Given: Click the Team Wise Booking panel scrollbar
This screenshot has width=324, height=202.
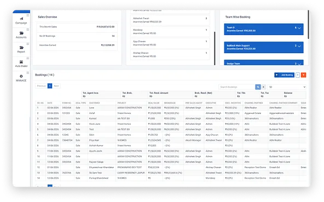Looking at the screenshot, I should 308,25.
